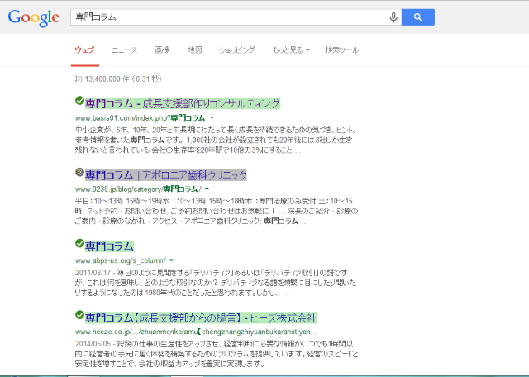Select the ウェブ tab
Viewport: 529px width, 377px height.
click(84, 50)
